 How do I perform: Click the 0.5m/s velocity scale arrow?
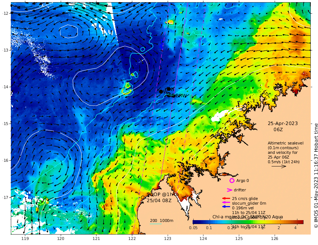coord(279,166)
